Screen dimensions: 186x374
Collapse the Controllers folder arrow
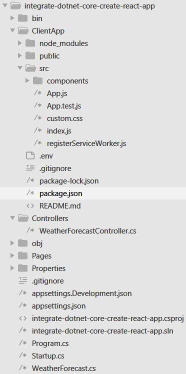pyautogui.click(x=12, y=218)
